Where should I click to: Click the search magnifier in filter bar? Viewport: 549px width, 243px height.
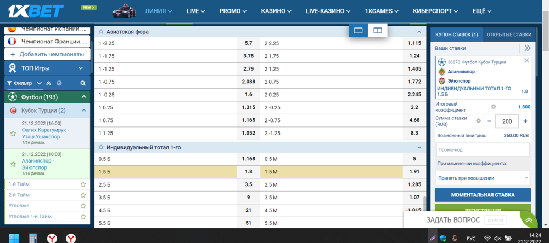(x=83, y=83)
